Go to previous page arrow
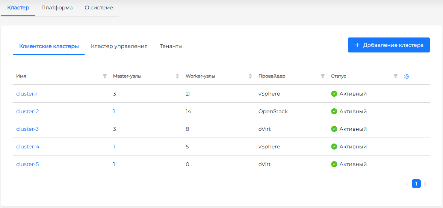The width and height of the screenshot is (443, 208). pyautogui.click(x=407, y=184)
